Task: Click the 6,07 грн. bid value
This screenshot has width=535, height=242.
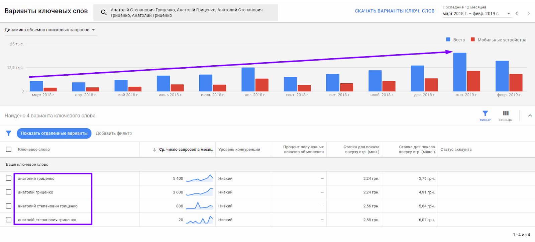Action: [x=427, y=220]
